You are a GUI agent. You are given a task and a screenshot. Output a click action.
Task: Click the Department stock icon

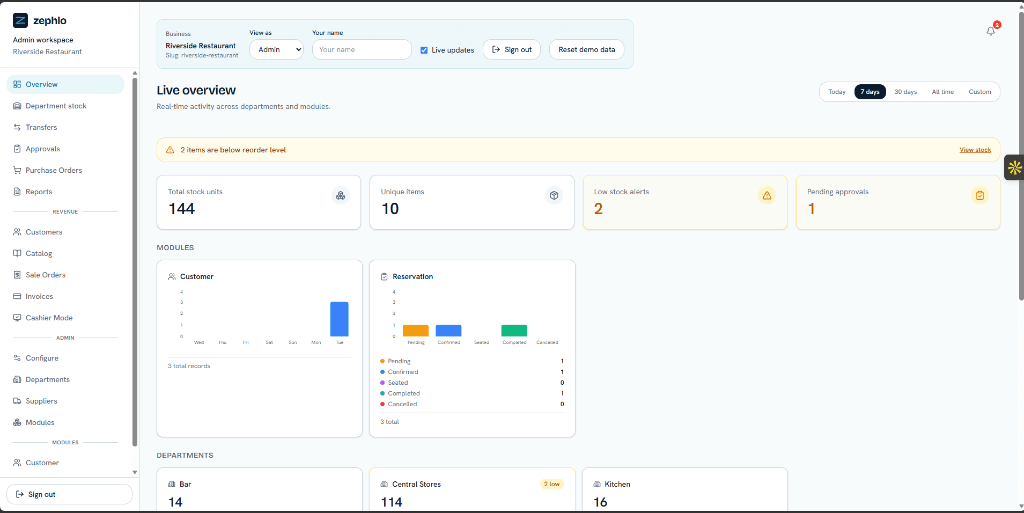click(x=17, y=106)
